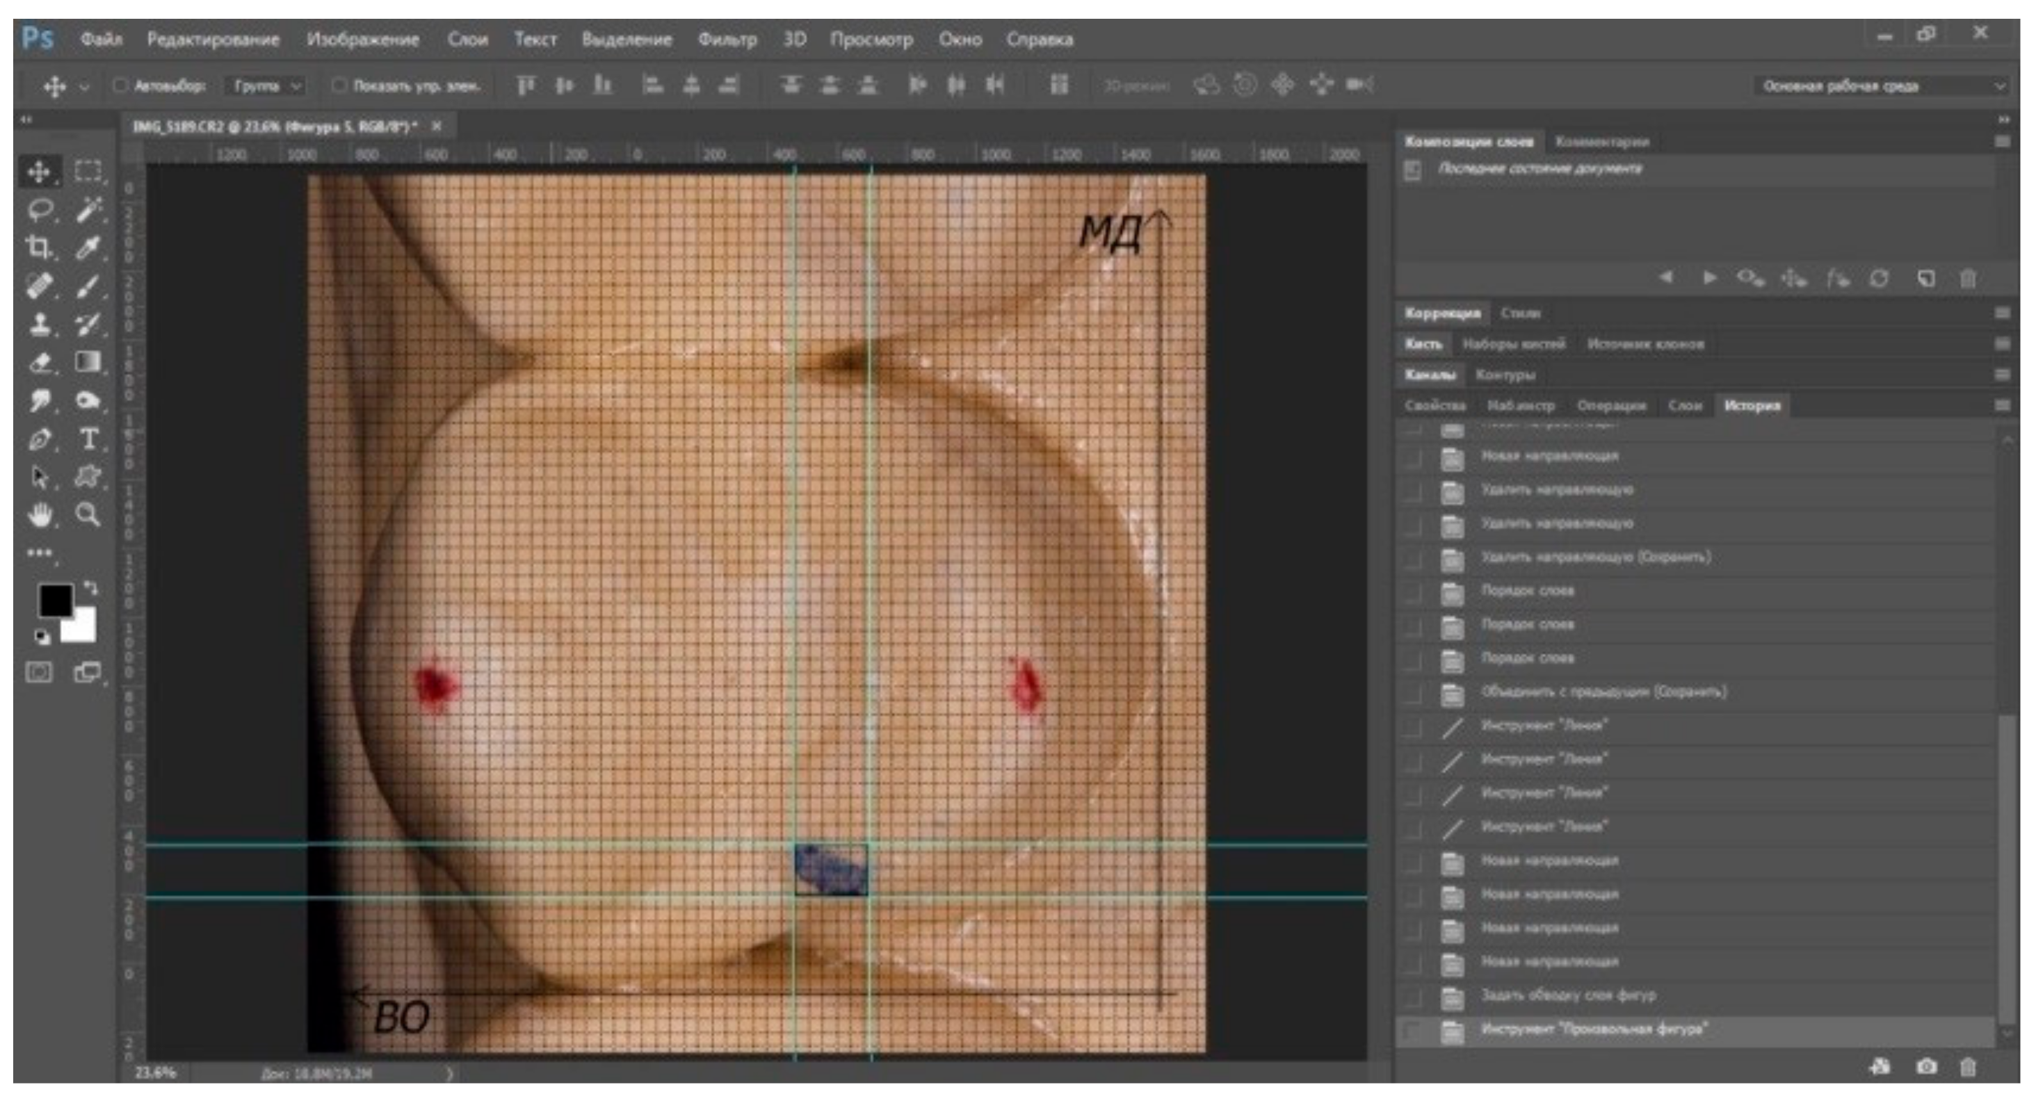2036x1101 pixels.
Task: Select the Hand tool
Action: [x=40, y=515]
